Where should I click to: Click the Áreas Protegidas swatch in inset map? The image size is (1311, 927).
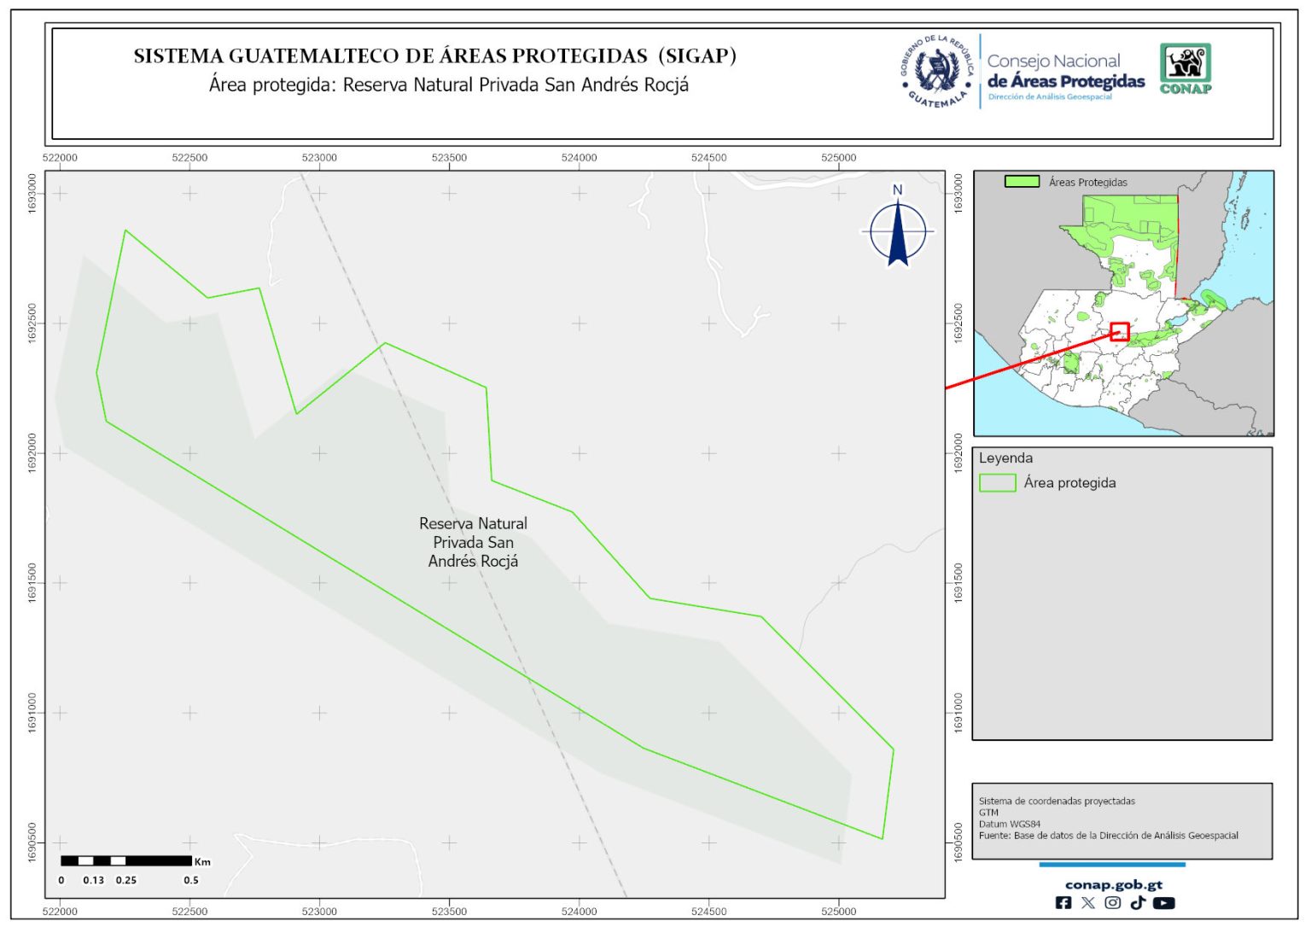pos(1022,182)
